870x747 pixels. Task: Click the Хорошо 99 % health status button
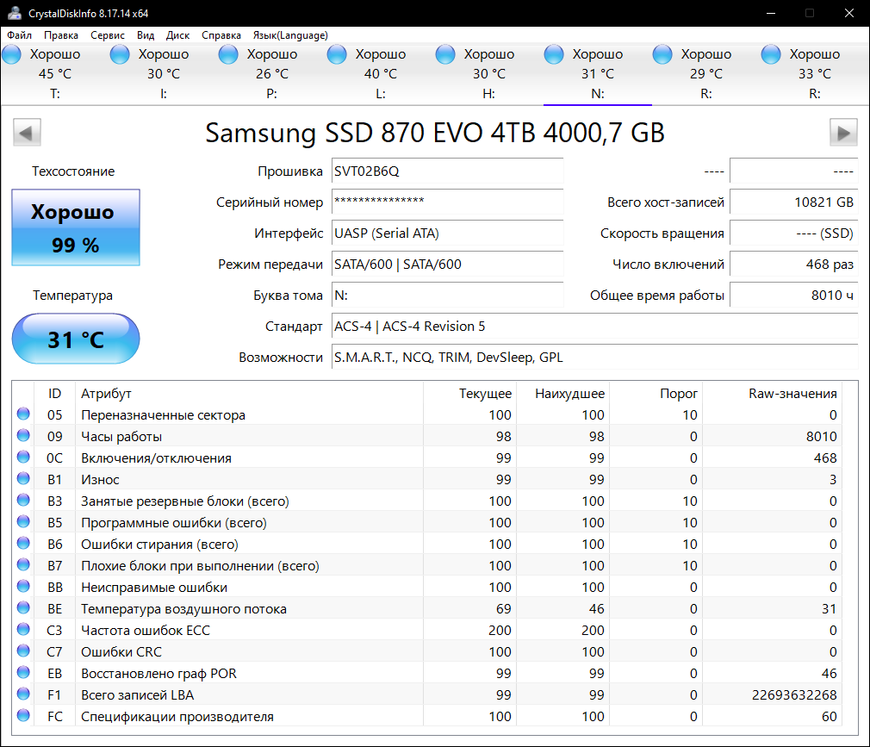[x=76, y=228]
